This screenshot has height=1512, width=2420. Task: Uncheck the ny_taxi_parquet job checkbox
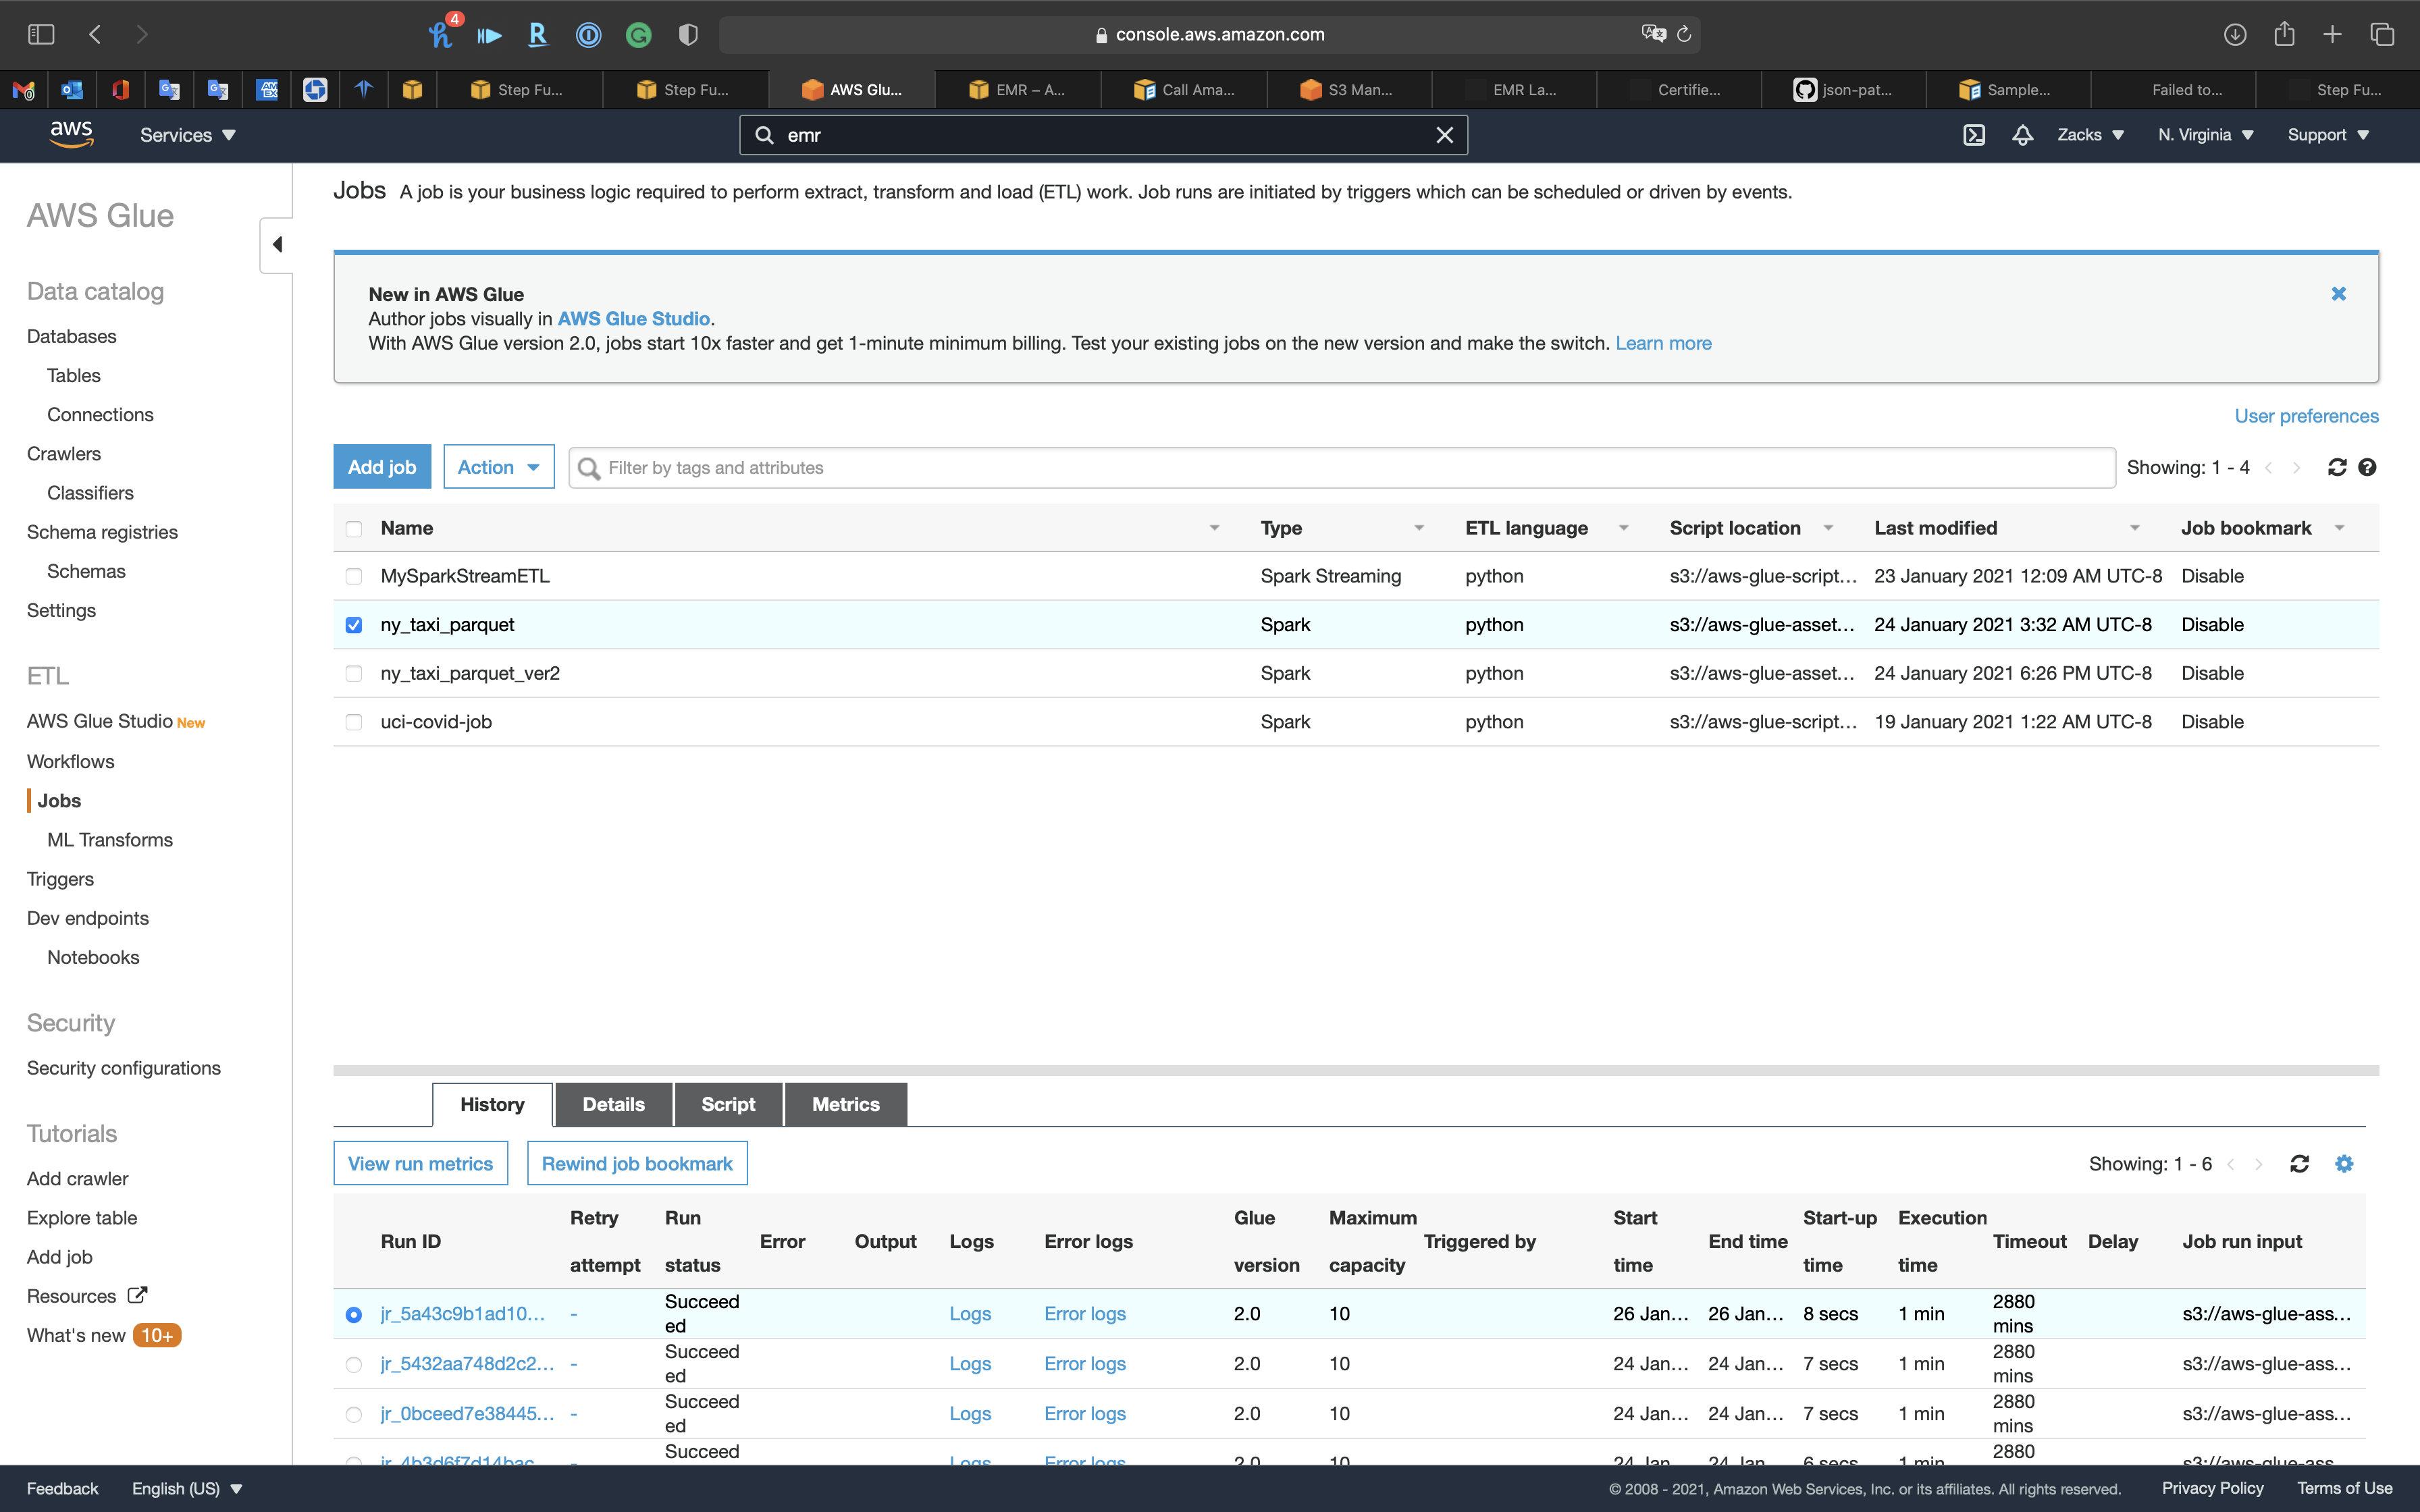coord(354,625)
